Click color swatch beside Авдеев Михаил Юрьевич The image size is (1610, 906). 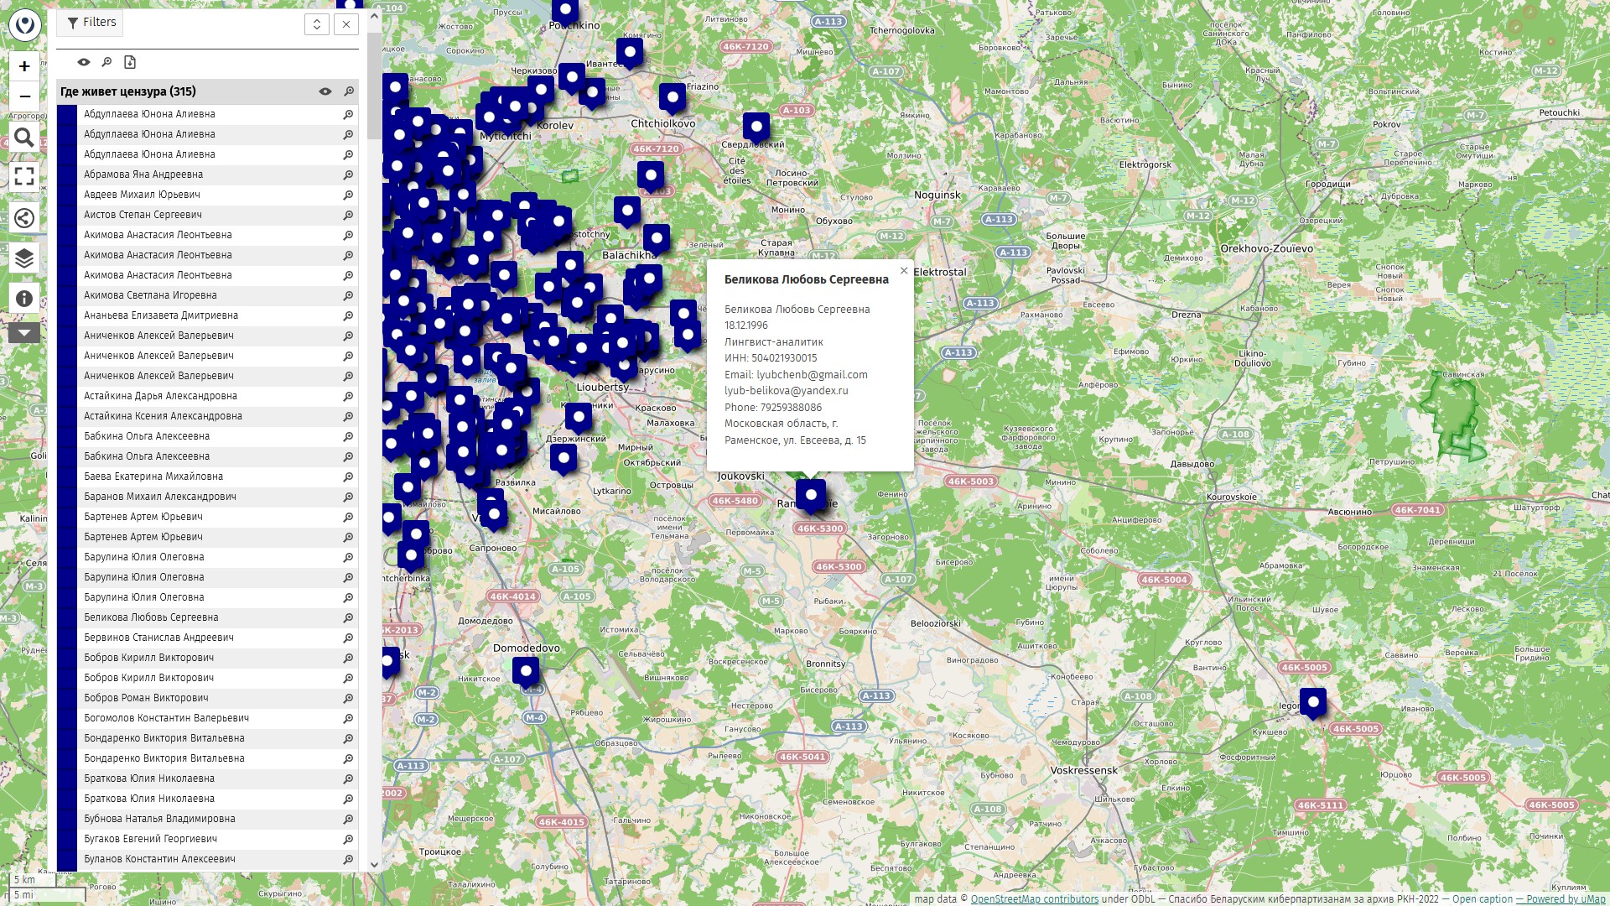pos(68,195)
